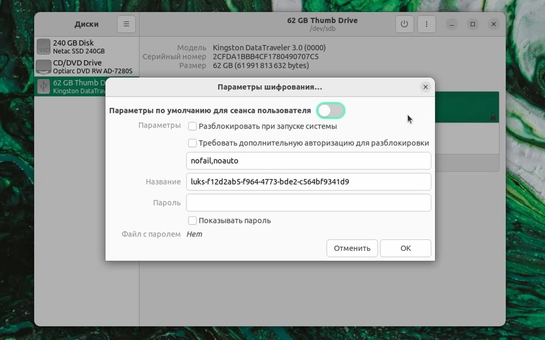
Task: Select the 240 GB Disk SSD icon
Action: coord(44,47)
